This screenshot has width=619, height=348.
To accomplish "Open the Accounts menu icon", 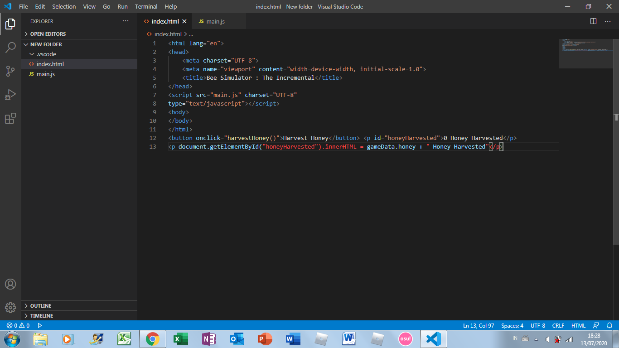I will [x=10, y=284].
